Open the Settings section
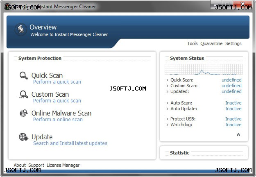This screenshot has width=256, height=177. (x=233, y=43)
